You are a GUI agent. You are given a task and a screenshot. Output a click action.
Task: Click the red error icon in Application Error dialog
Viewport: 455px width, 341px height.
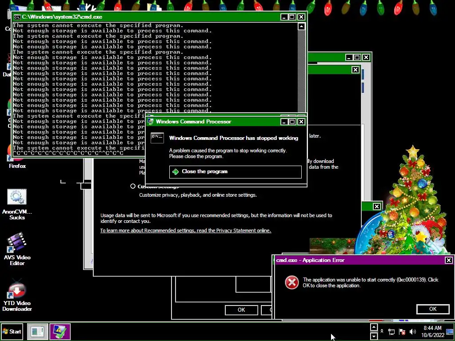291,282
